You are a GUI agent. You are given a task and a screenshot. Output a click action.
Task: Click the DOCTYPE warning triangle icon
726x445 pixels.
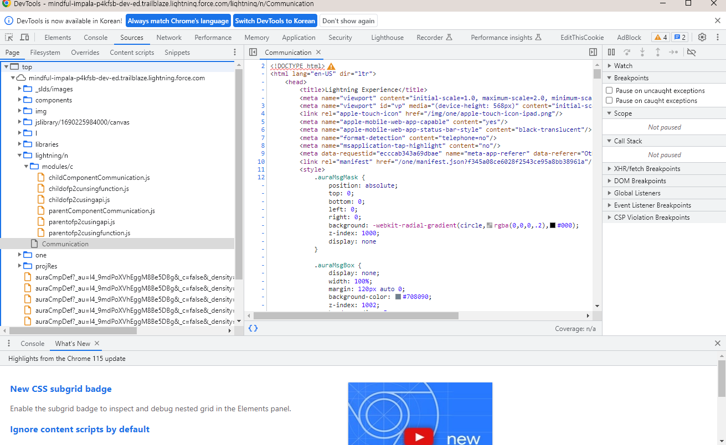pos(331,66)
